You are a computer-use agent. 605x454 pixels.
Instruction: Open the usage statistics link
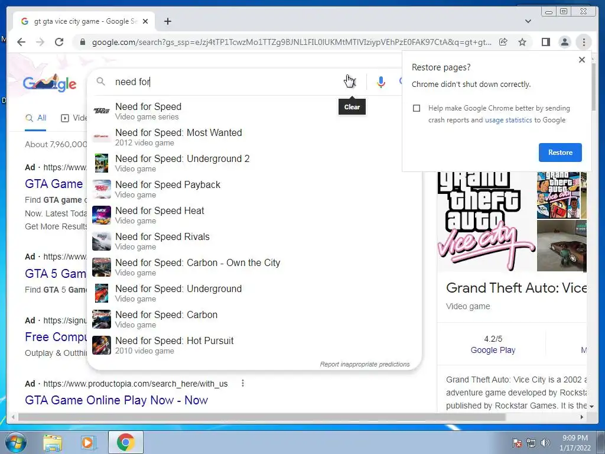[508, 120]
